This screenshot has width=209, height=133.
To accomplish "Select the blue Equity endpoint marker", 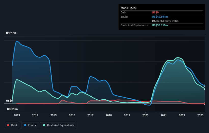I will pyautogui.click(x=205, y=86).
